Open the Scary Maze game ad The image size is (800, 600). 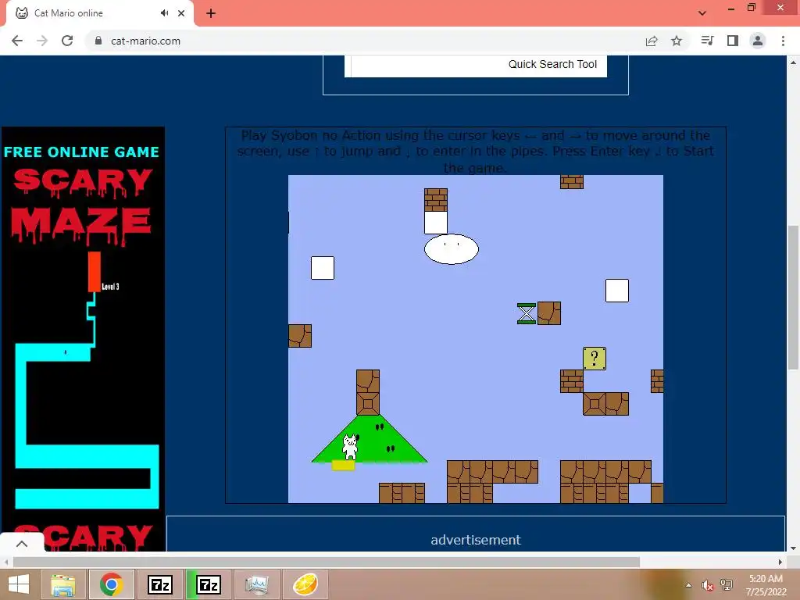(x=83, y=339)
